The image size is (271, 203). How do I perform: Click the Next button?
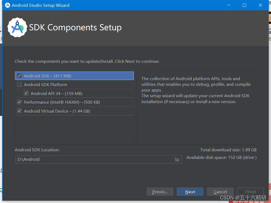point(190,192)
